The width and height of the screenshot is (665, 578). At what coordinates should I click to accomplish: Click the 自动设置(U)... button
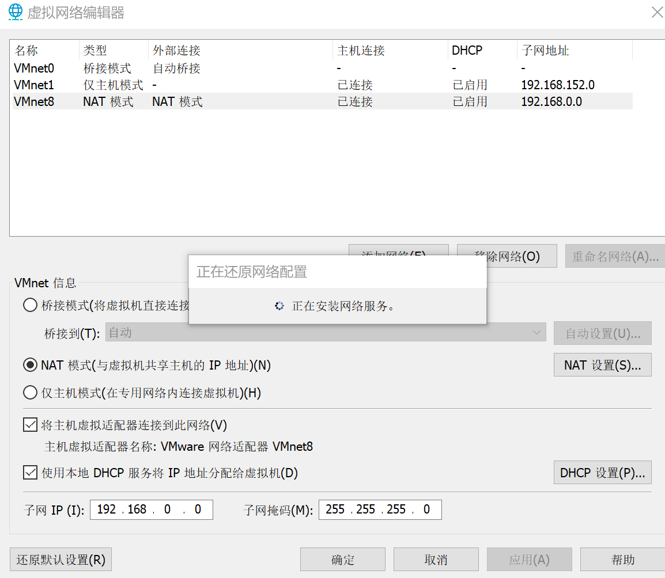[603, 333]
